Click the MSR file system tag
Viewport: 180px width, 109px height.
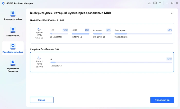coord(87,30)
